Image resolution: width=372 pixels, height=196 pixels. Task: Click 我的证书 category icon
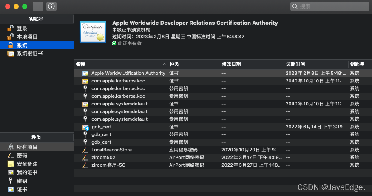pos(11,173)
